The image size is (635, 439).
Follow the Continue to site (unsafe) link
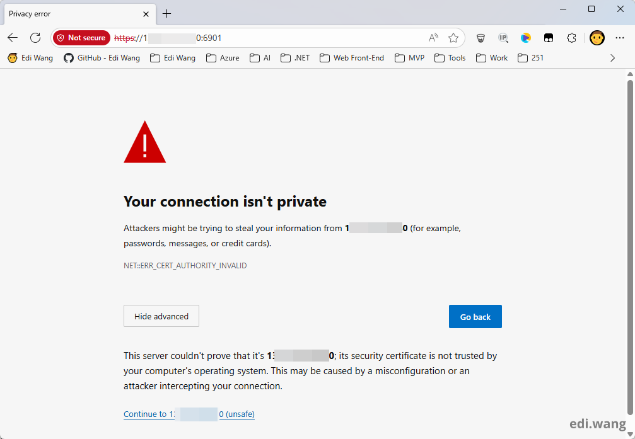(x=189, y=414)
